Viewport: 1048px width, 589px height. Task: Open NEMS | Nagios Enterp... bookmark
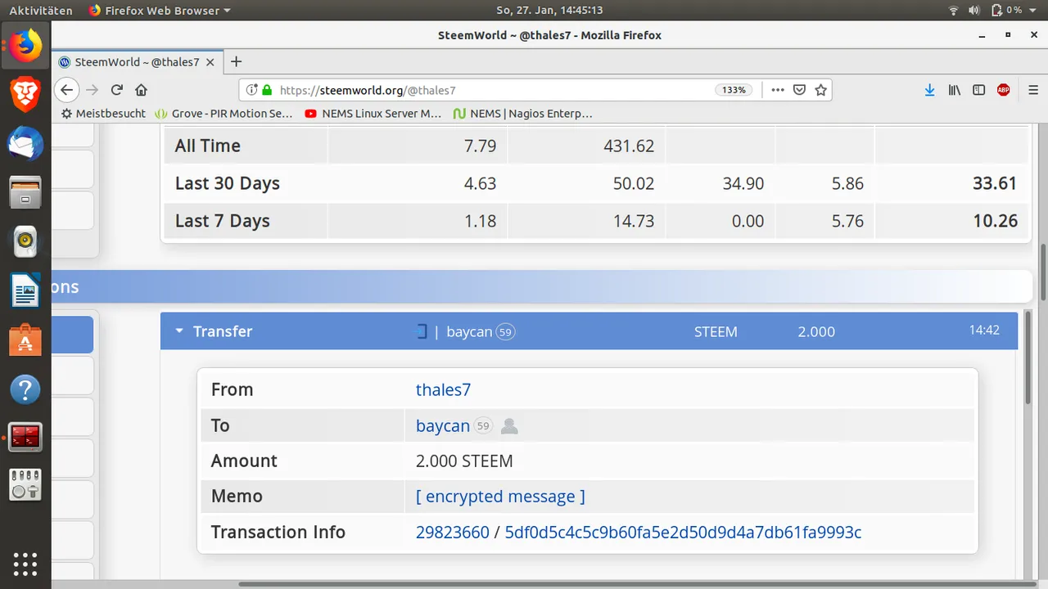523,113
